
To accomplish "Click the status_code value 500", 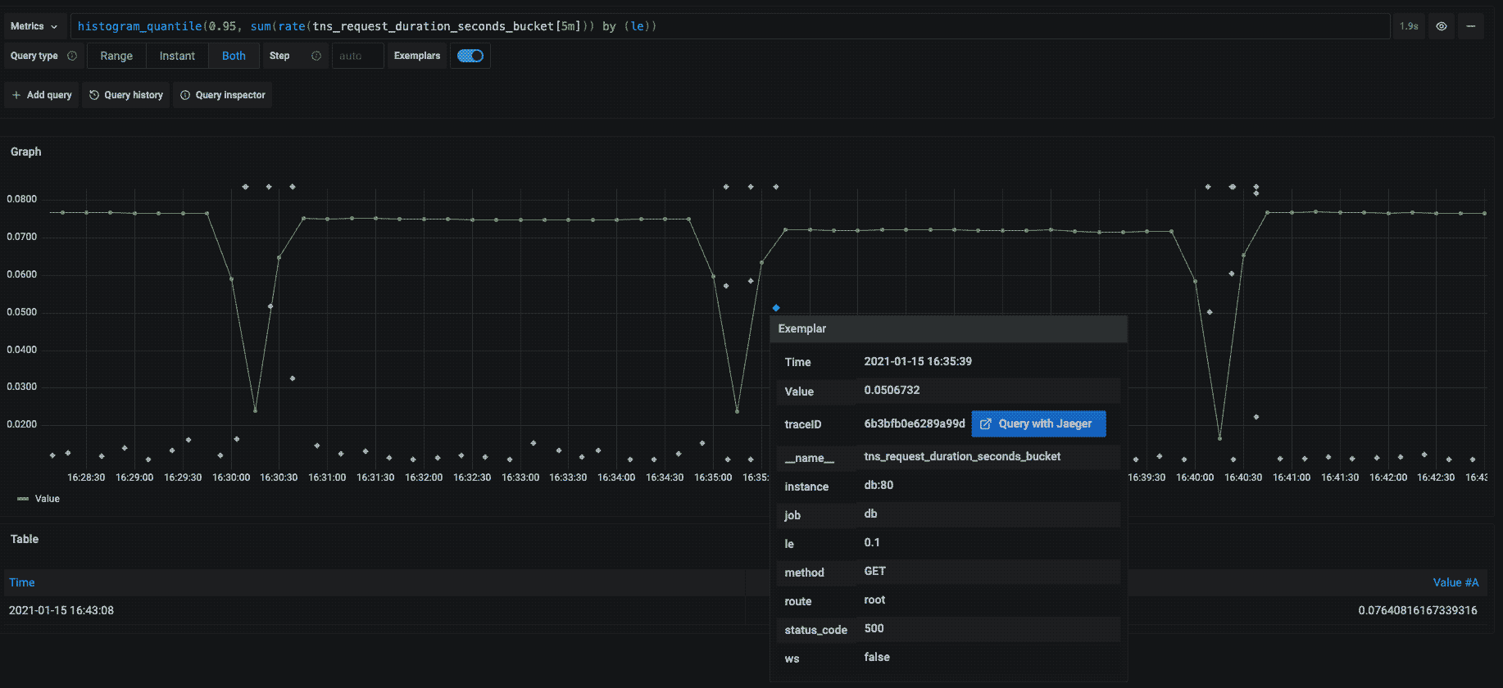I will [874, 628].
